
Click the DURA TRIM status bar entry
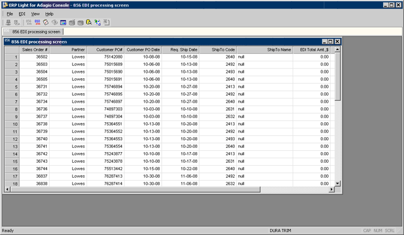click(280, 230)
